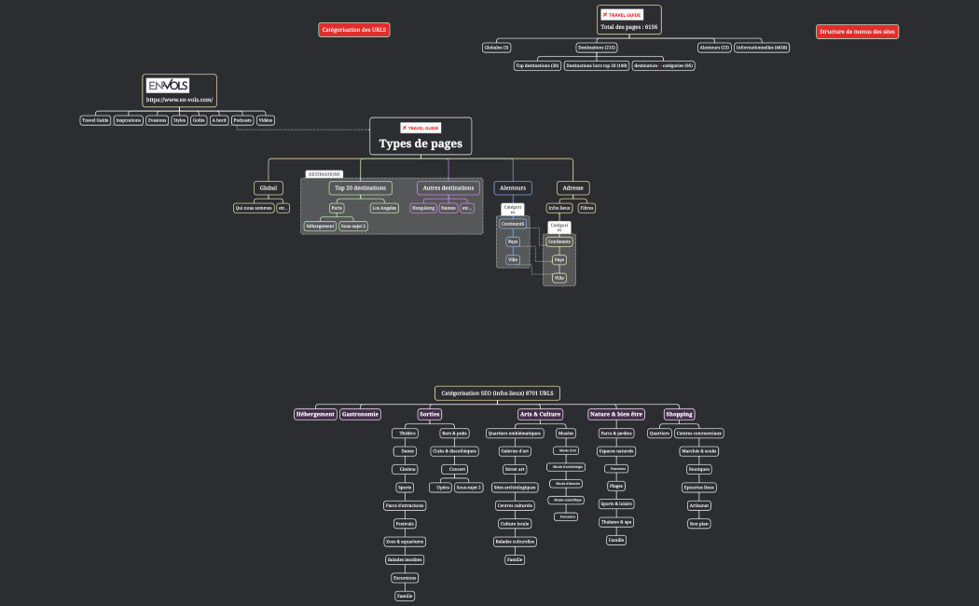Screen dimensions: 979x606
Task: Click the Travel Guide logo above Total des pages
Action: pos(622,15)
